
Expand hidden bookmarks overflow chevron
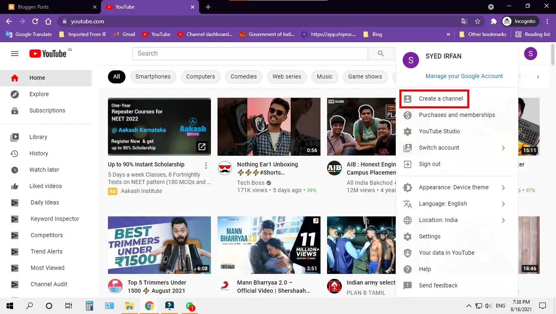coord(448,34)
